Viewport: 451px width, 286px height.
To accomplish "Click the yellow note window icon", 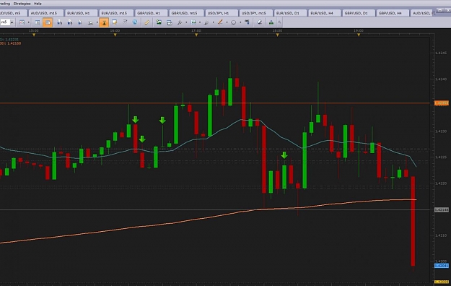I will [x=115, y=22].
